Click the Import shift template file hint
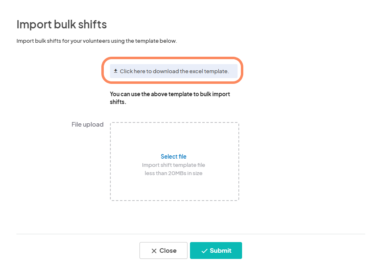Image resolution: width=382 pixels, height=277 pixels. 174,165
